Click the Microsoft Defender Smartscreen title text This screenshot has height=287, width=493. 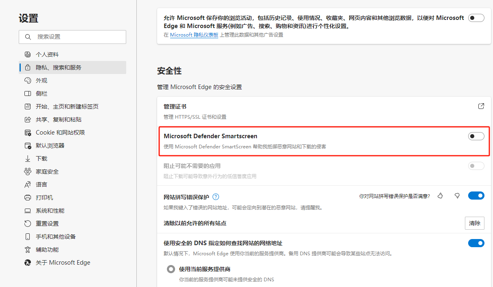coord(210,136)
